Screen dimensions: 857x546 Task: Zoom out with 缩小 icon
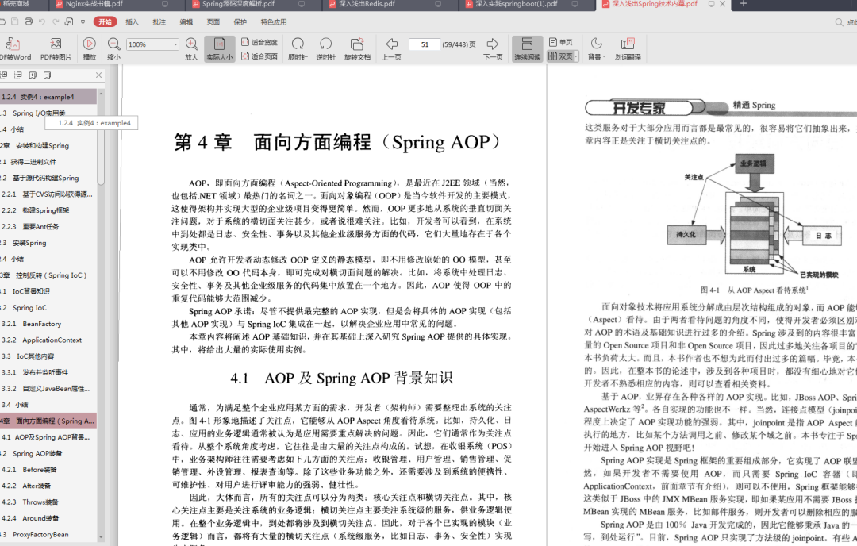[x=113, y=48]
